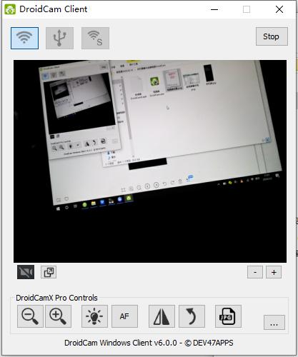Save a JPG snapshot of the frame

click(x=228, y=316)
